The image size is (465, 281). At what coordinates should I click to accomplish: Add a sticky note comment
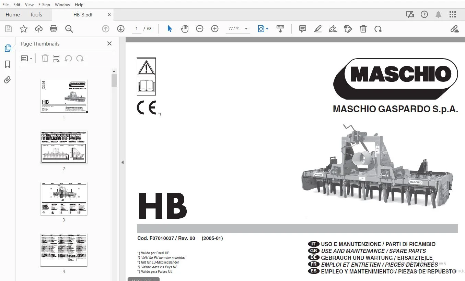(x=303, y=29)
